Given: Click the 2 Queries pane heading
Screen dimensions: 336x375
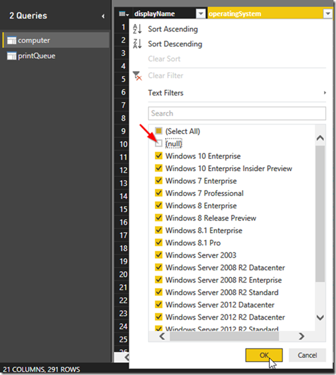Looking at the screenshot, I should [x=29, y=15].
